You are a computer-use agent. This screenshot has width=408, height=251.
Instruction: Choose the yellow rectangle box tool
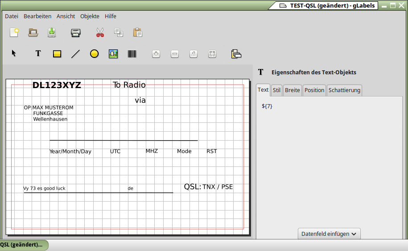(x=57, y=54)
